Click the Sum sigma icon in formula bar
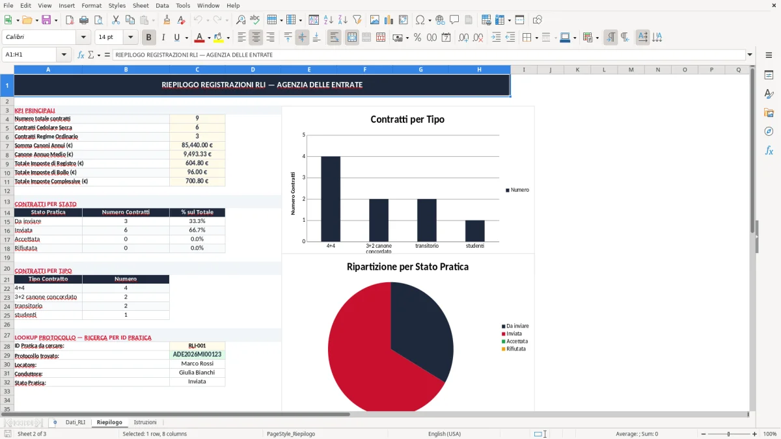Screen dimensions: 781x439 click(90, 55)
